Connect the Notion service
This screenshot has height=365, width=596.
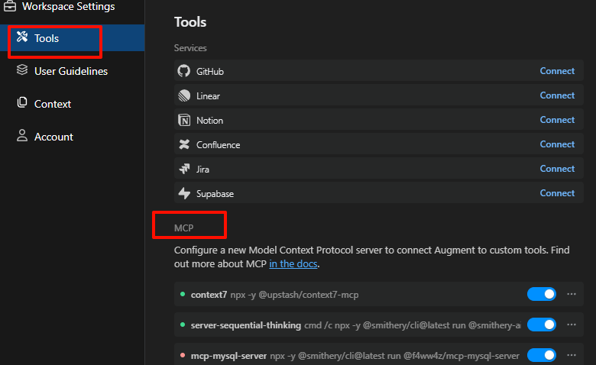(x=557, y=120)
